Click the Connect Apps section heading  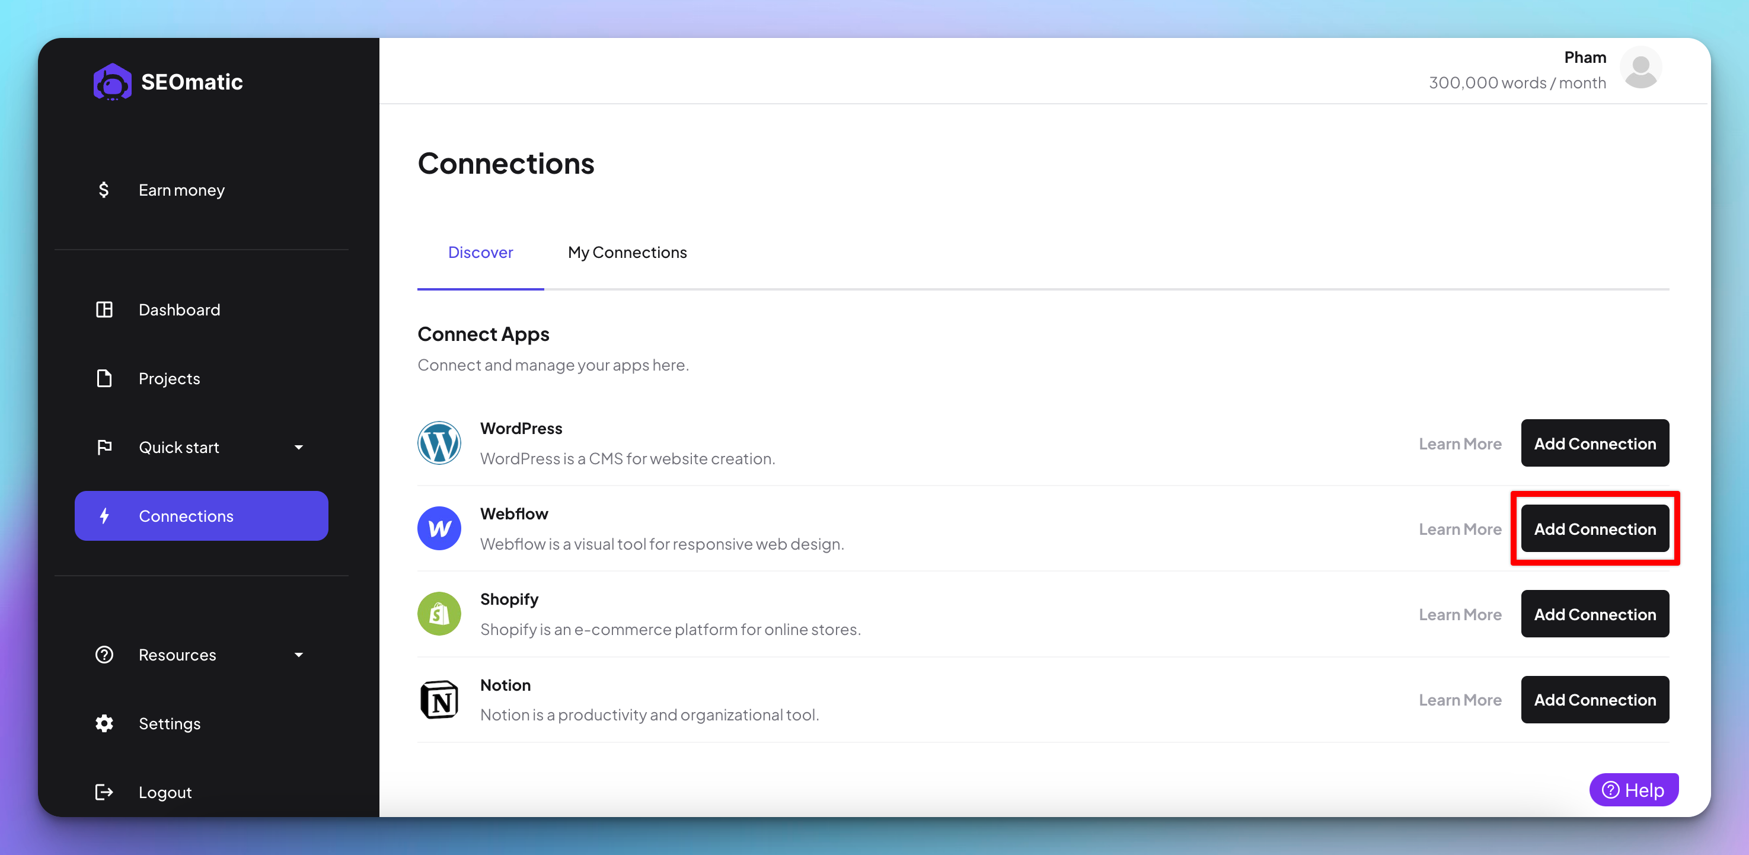(483, 334)
